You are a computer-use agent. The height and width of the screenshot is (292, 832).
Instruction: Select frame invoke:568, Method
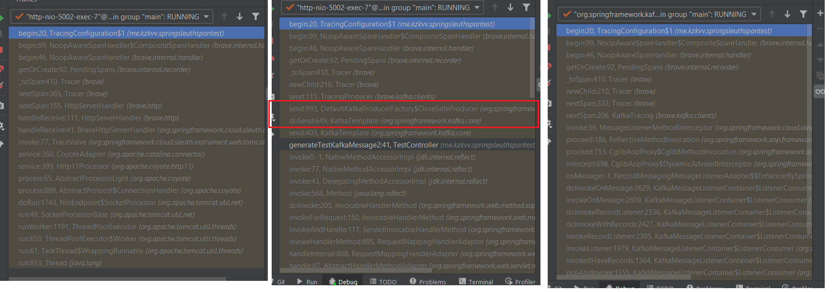pyautogui.click(x=407, y=193)
